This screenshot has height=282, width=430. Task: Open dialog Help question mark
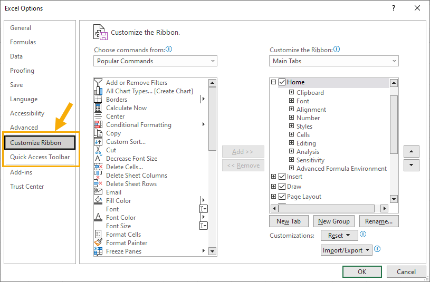394,8
